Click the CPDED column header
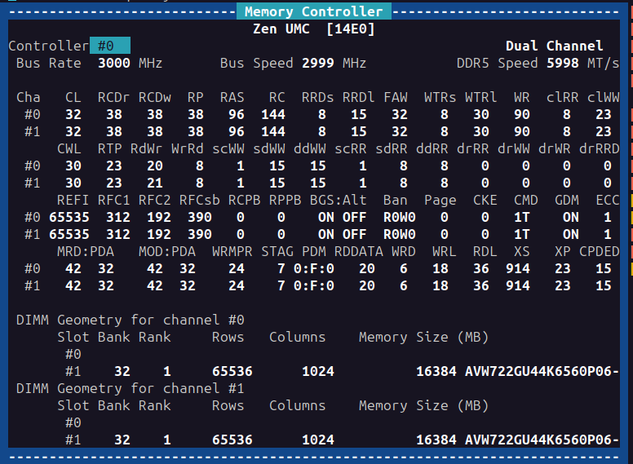Screen dimensions: 633x464 (x=599, y=252)
